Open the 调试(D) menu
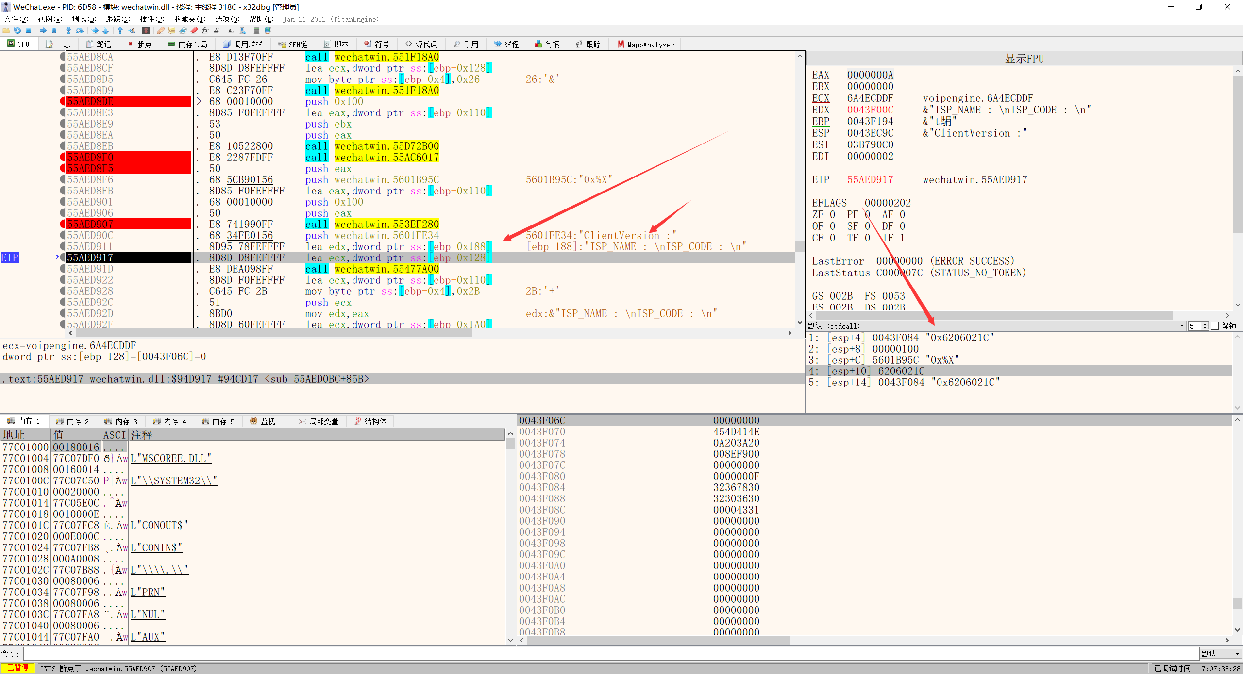 84,19
